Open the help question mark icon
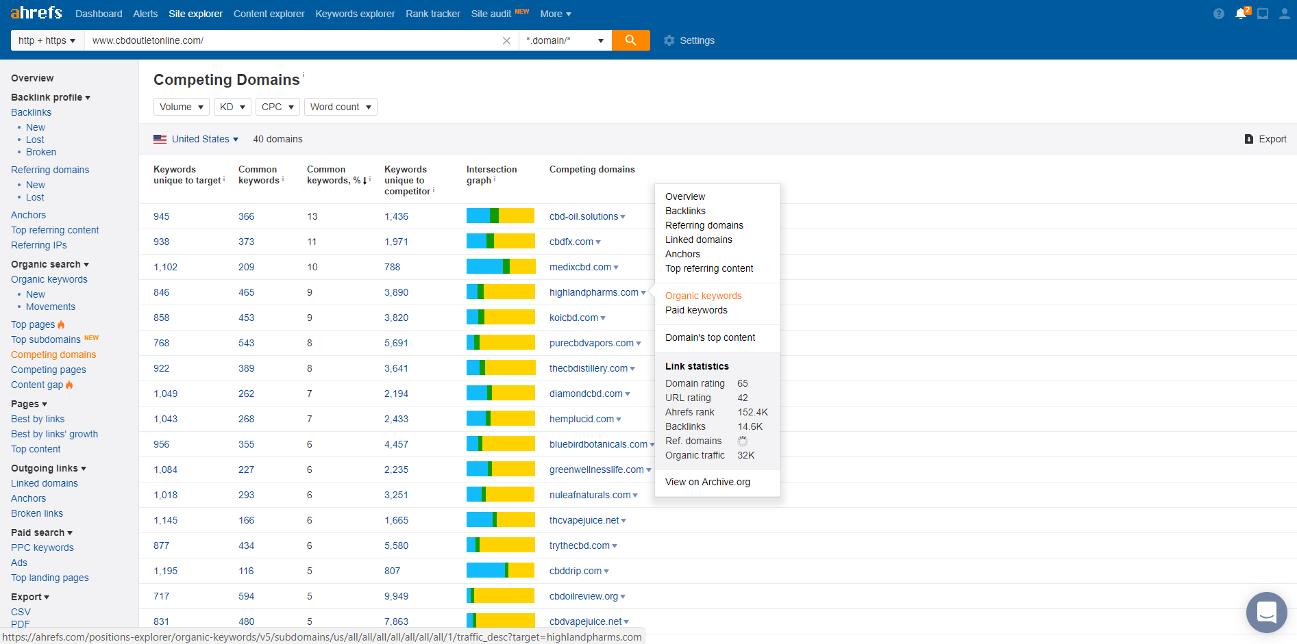Viewport: 1297px width, 644px height. tap(1218, 14)
